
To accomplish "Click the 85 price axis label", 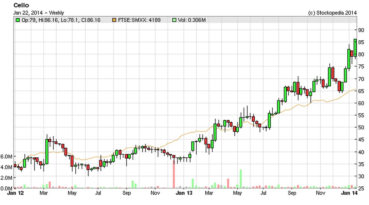I will [x=361, y=42].
